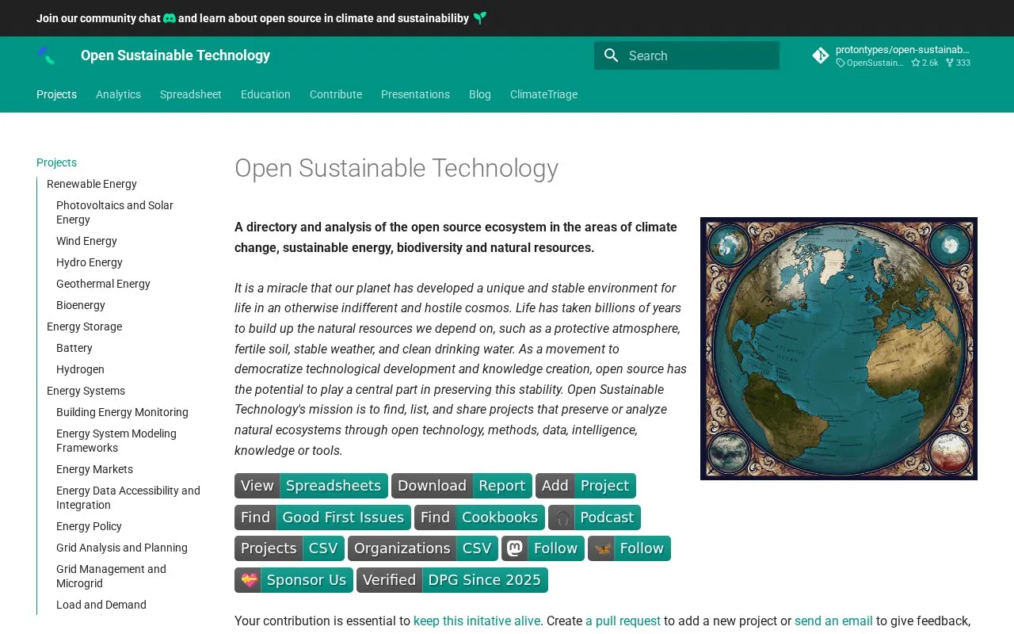This screenshot has width=1014, height=634.
Task: Click the site title in the header
Action: click(175, 55)
